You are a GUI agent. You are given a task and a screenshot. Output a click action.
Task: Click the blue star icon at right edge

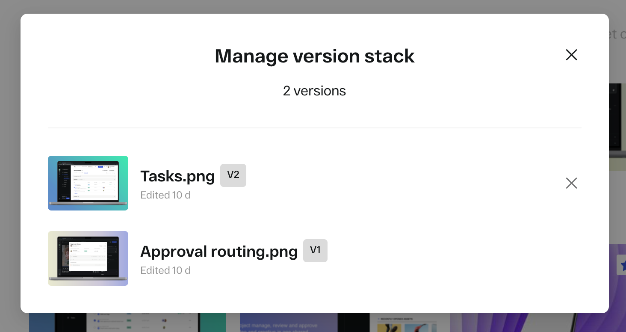(x=622, y=265)
